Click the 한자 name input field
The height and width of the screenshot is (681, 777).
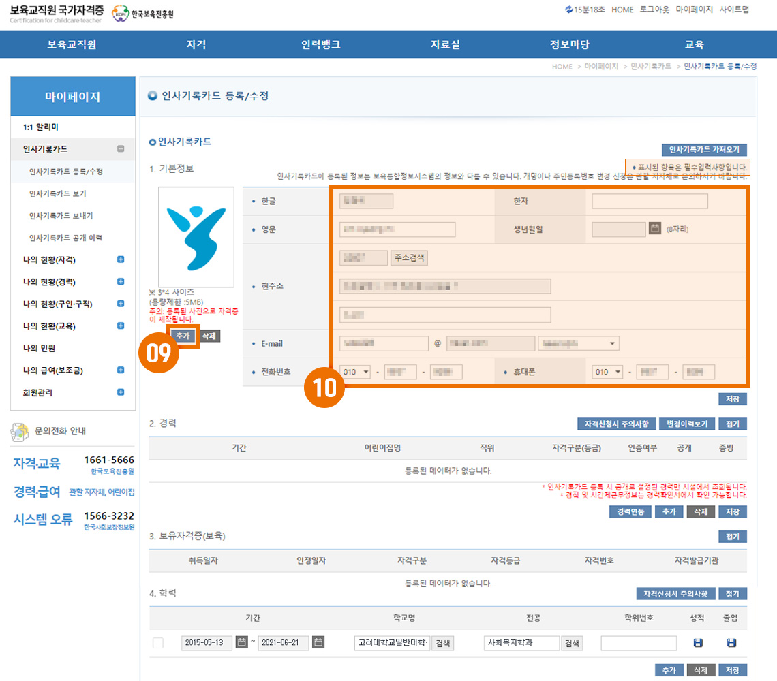pyautogui.click(x=650, y=201)
